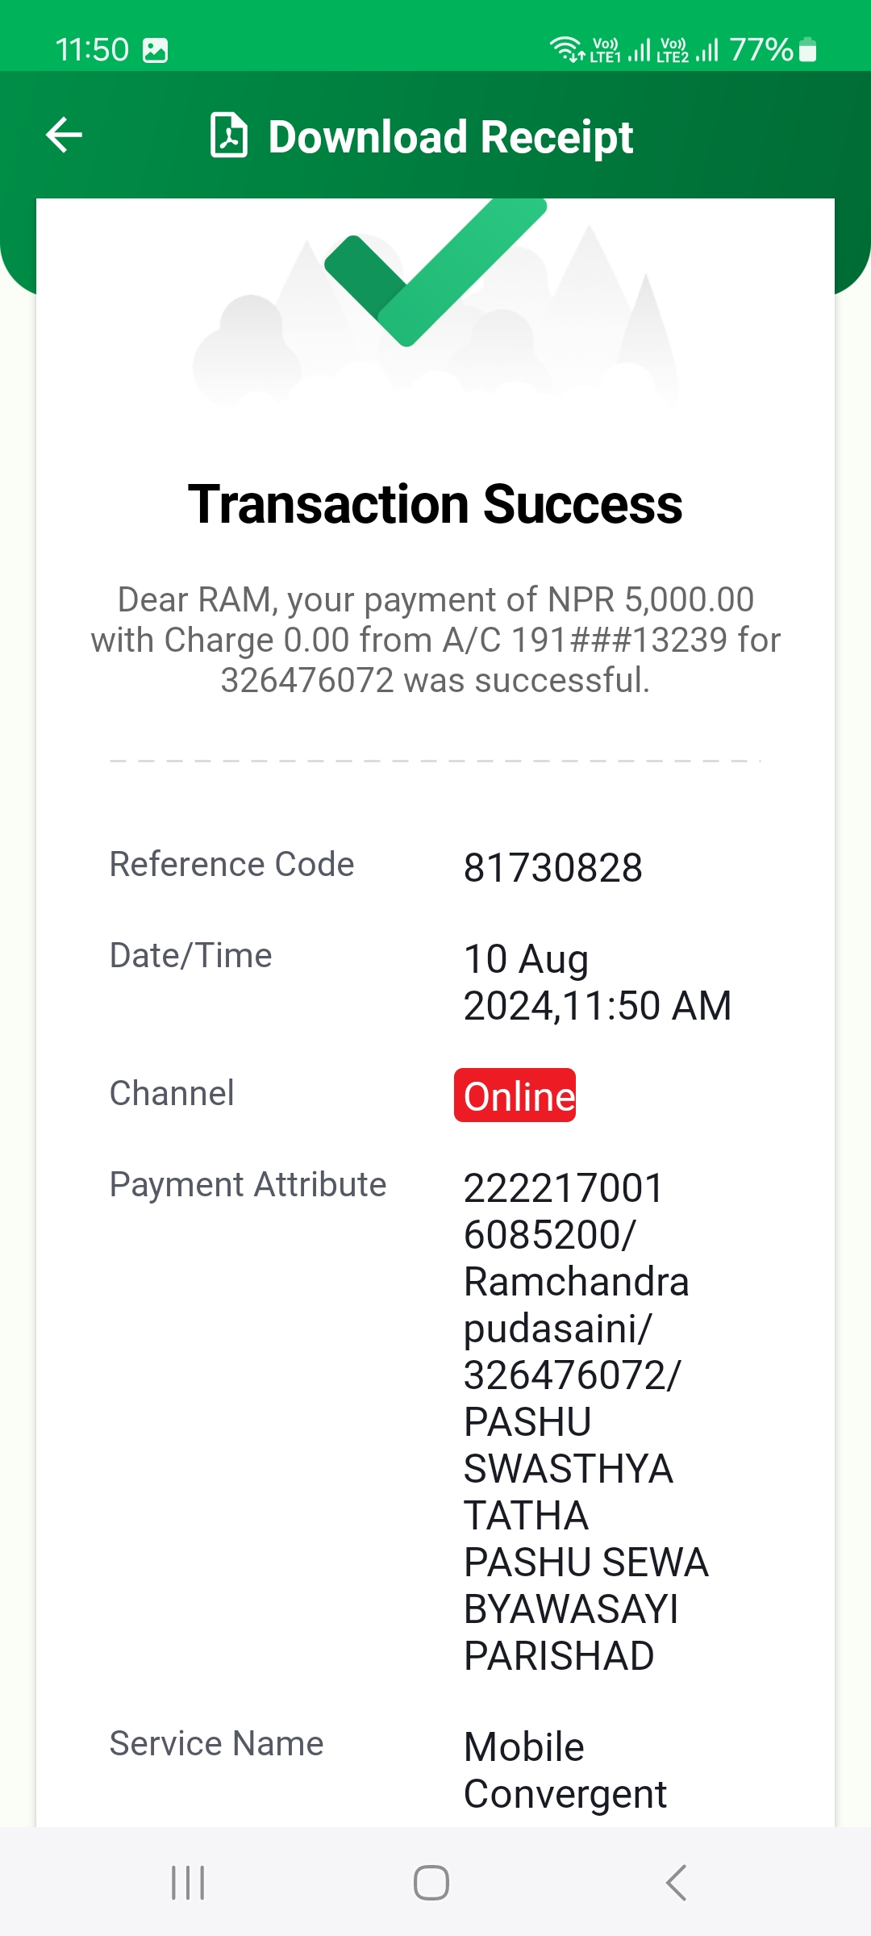Tap the Android home button

point(431,1883)
